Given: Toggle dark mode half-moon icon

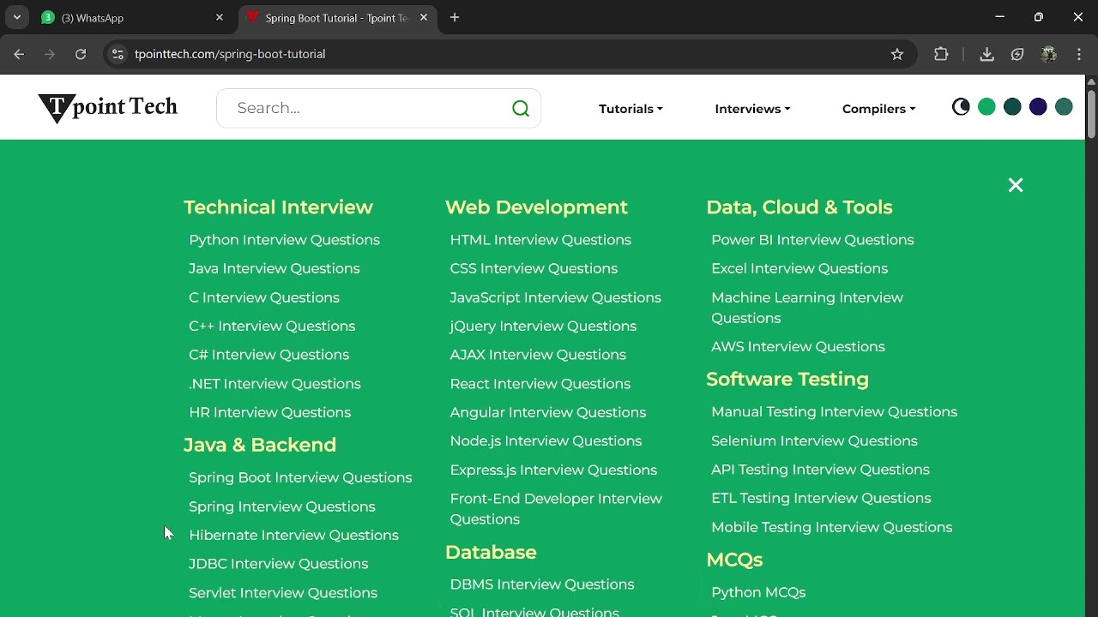Looking at the screenshot, I should coord(961,107).
